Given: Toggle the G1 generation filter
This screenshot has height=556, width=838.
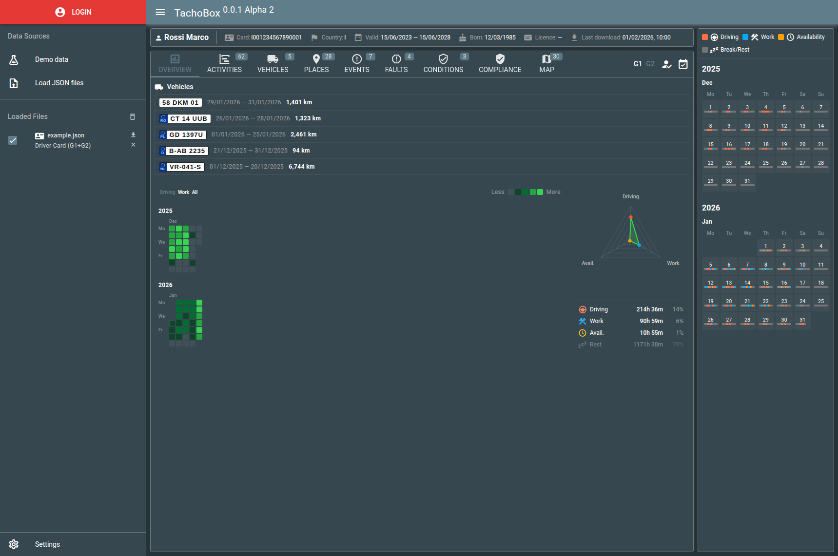Looking at the screenshot, I should tap(637, 64).
